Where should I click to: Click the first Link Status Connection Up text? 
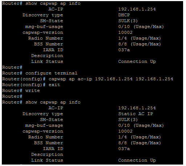point(137,61)
